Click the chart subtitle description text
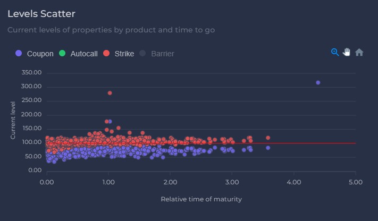 (x=111, y=30)
